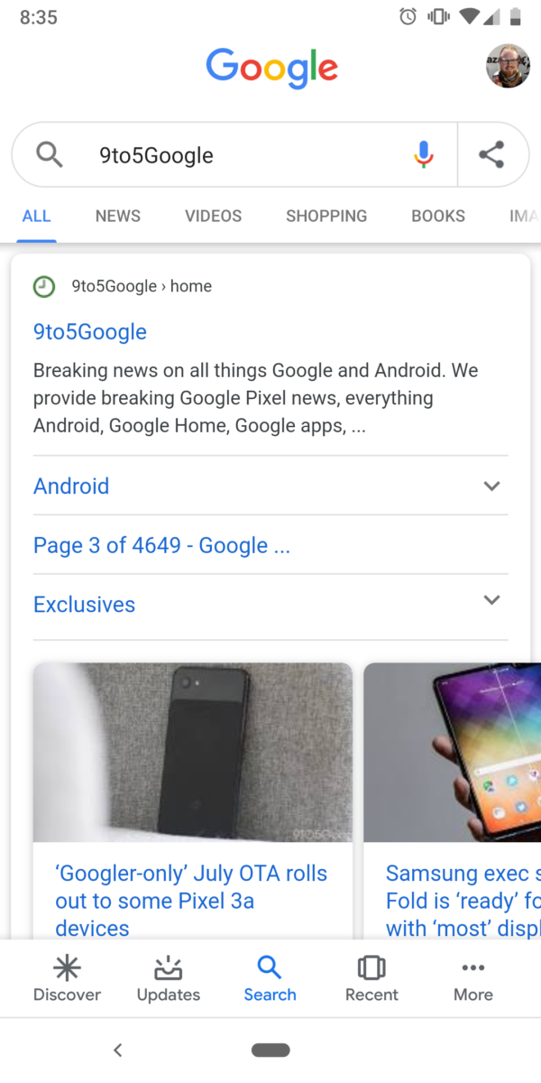Switch to the SHOPPING results tab
This screenshot has width=541, height=1083.
(x=326, y=216)
